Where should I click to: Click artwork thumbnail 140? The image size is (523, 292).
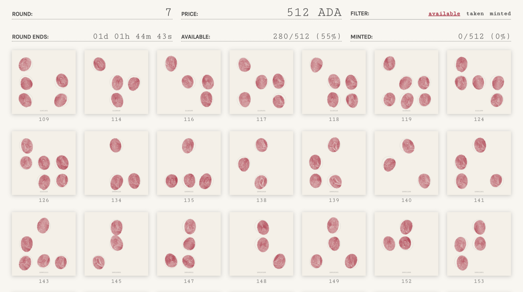(x=406, y=163)
